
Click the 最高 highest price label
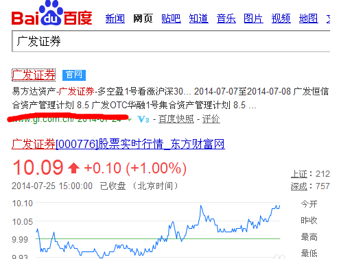point(309,237)
